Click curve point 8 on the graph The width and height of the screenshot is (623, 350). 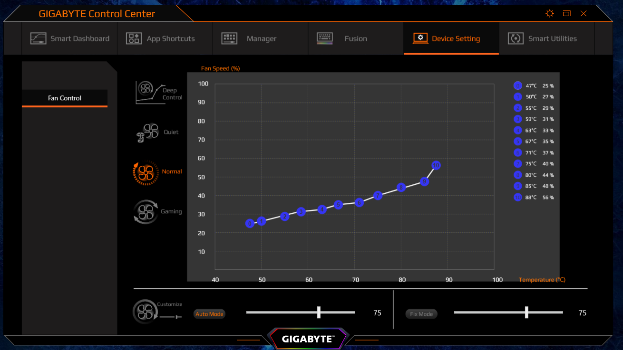(401, 188)
